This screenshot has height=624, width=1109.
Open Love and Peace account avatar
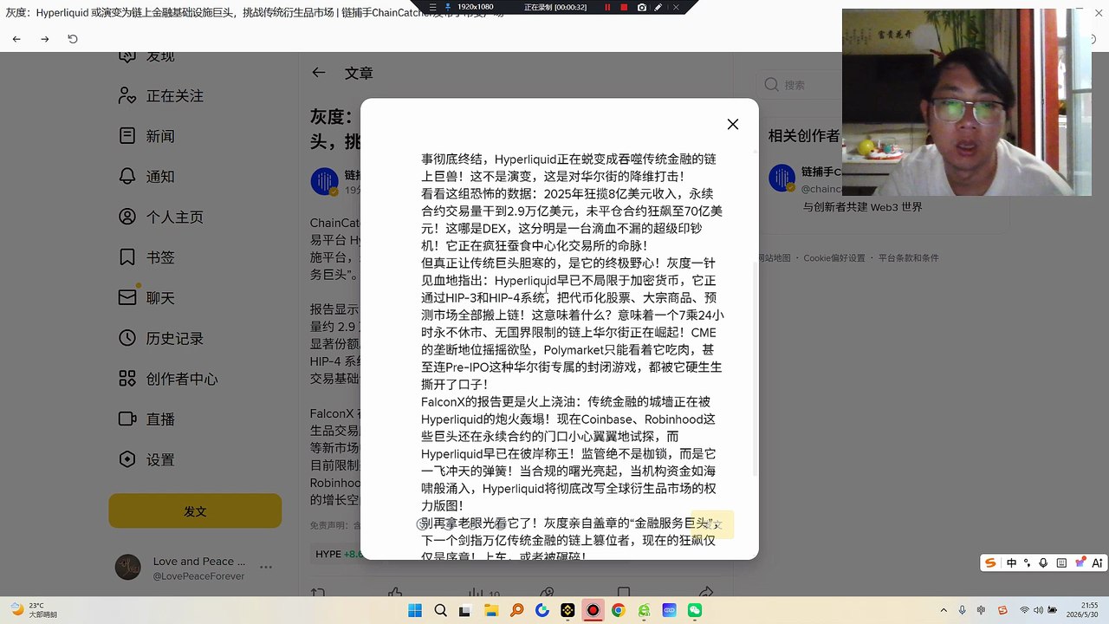pyautogui.click(x=127, y=568)
